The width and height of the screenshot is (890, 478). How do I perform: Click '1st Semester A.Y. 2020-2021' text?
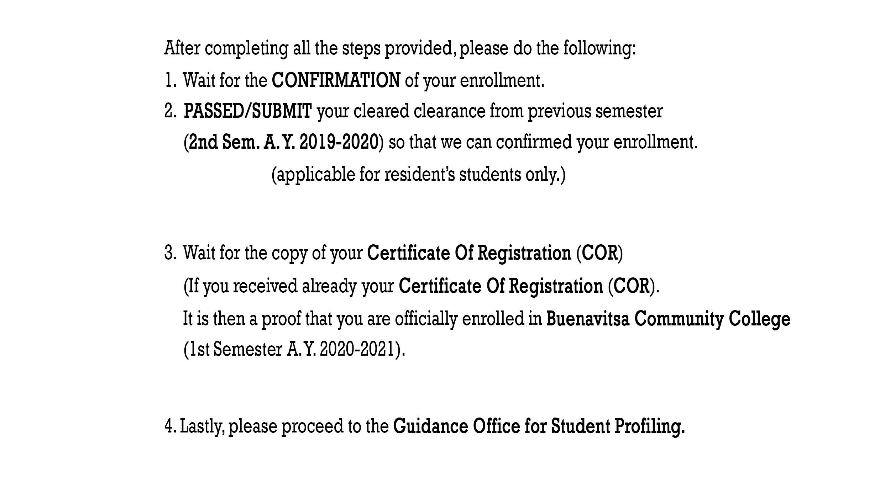tap(294, 350)
